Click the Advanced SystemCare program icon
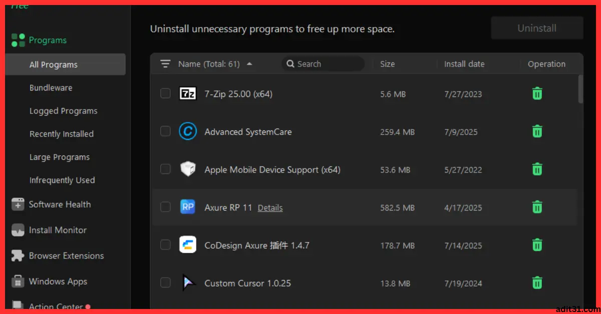 pyautogui.click(x=188, y=131)
